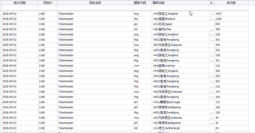Select the success count 184 cell

pyautogui.click(x=231, y=97)
